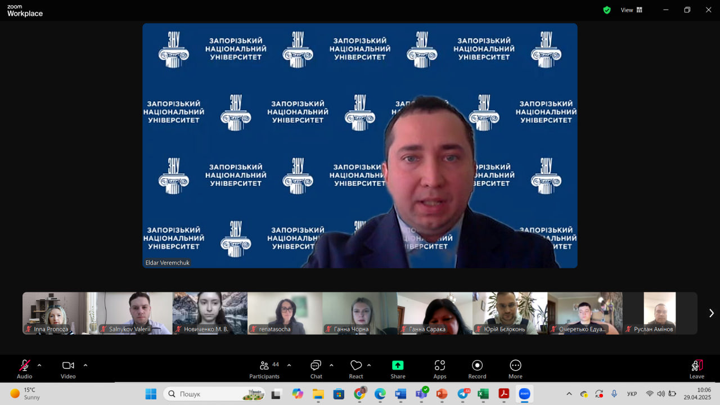Expand the Chat options arrow
The height and width of the screenshot is (405, 720).
coord(331,366)
